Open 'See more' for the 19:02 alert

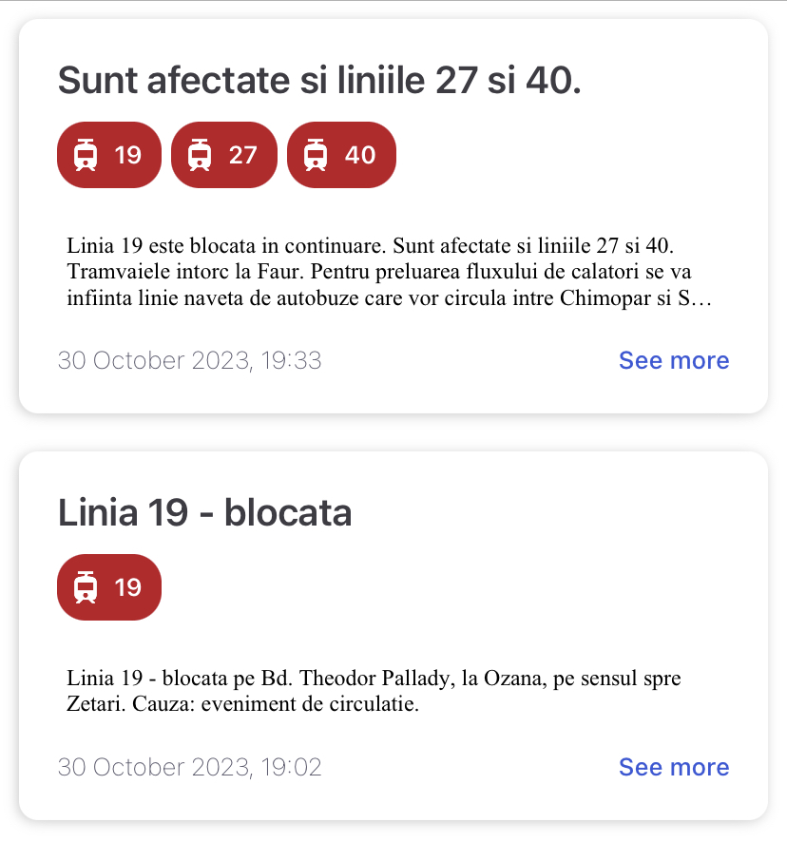coord(674,767)
